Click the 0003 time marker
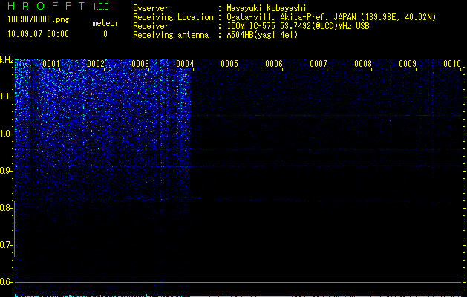467x297 pixels. [x=140, y=64]
